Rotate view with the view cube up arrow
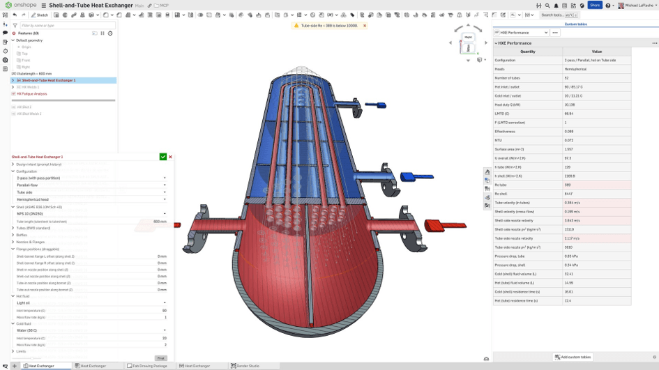659x370 pixels. (468, 25)
